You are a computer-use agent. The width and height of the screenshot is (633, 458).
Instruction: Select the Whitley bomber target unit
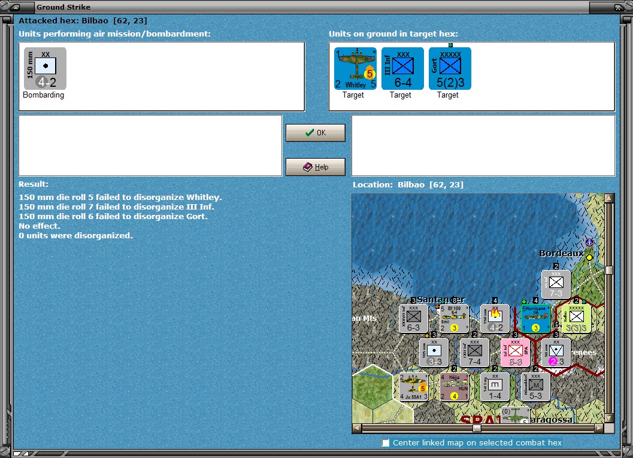point(355,69)
